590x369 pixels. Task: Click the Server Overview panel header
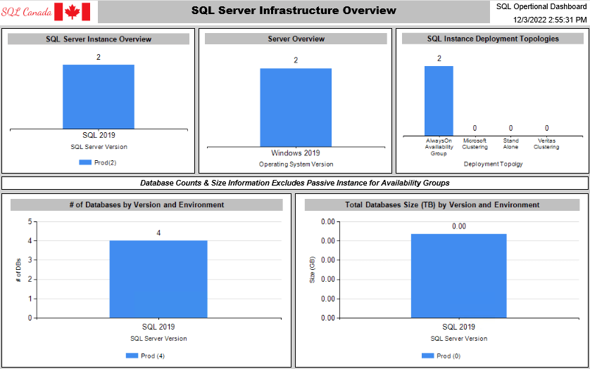[296, 39]
